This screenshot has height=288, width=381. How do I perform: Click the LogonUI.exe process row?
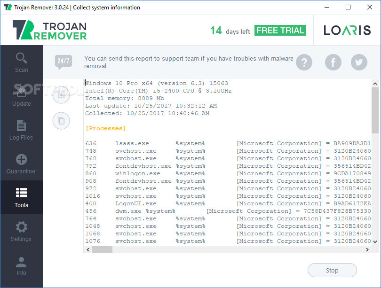point(228,203)
